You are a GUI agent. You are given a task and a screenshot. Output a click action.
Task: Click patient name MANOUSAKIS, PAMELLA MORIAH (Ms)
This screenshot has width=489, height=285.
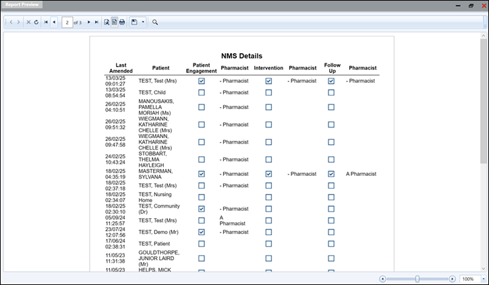156,107
